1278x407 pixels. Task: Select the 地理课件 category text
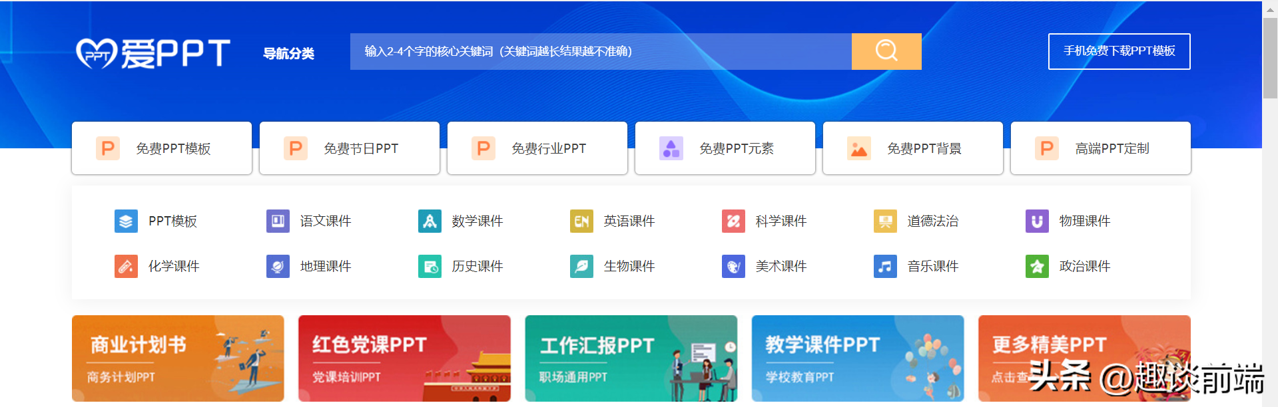tap(326, 266)
